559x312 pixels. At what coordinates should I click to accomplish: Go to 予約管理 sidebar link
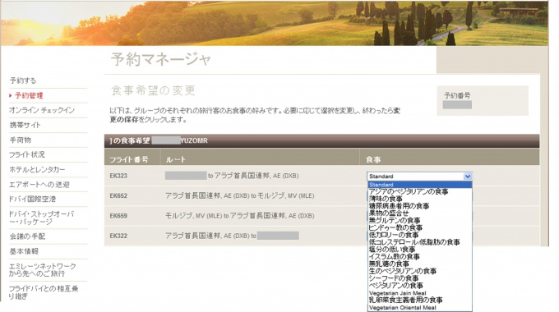pos(29,95)
